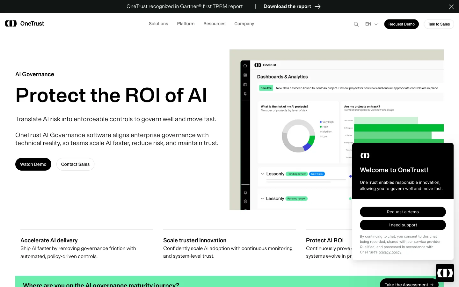Click the Protect AI ROI heading
459x287 pixels.
pyautogui.click(x=325, y=240)
